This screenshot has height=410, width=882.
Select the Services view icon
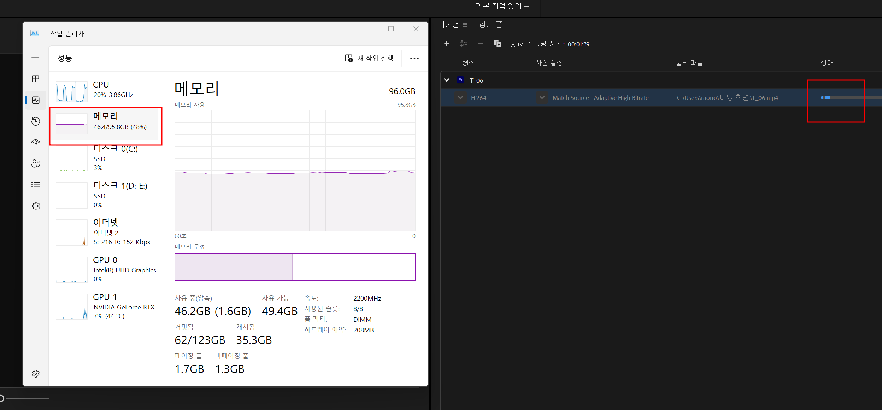35,206
